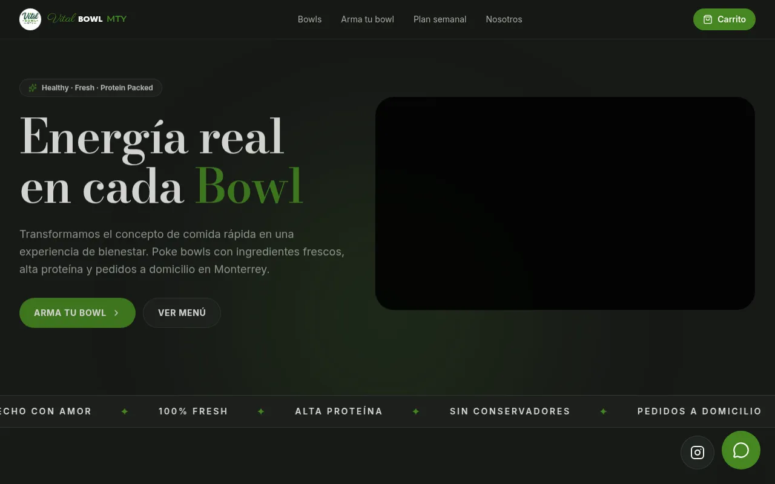Click the green ARMA TU BOWL button
This screenshot has width=775, height=484.
[x=77, y=313]
